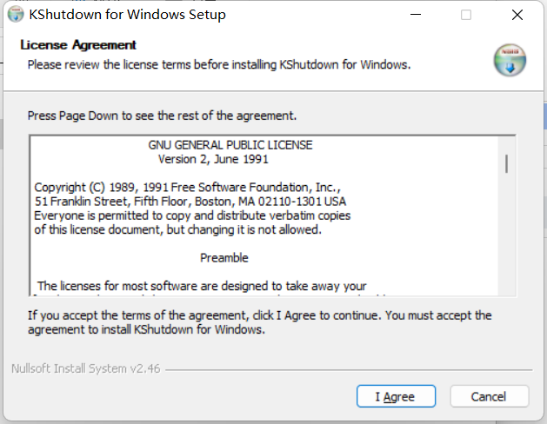Click the maximize button of the setup window
547x424 pixels.
466,15
